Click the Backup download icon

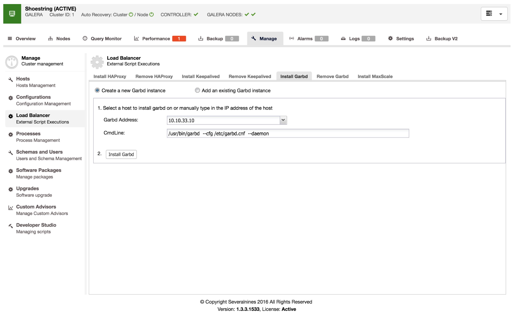pyautogui.click(x=201, y=38)
